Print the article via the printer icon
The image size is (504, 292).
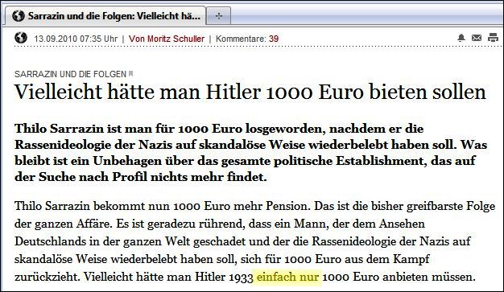(493, 38)
